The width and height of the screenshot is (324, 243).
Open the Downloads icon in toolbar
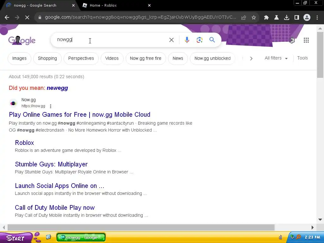[x=287, y=18]
